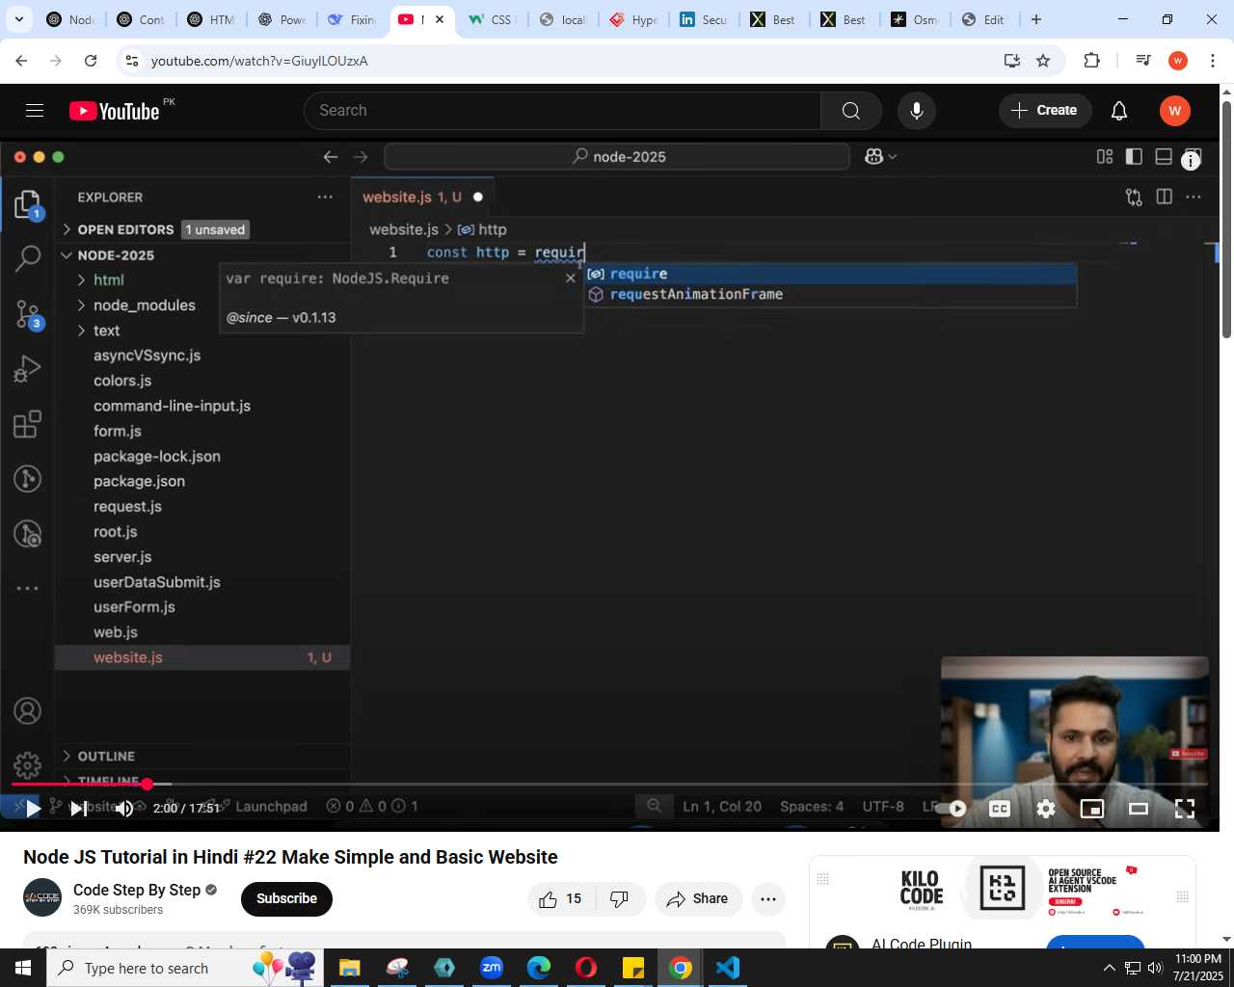Image resolution: width=1234 pixels, height=987 pixels.
Task: Go back in Chrome
Action: pyautogui.click(x=21, y=61)
